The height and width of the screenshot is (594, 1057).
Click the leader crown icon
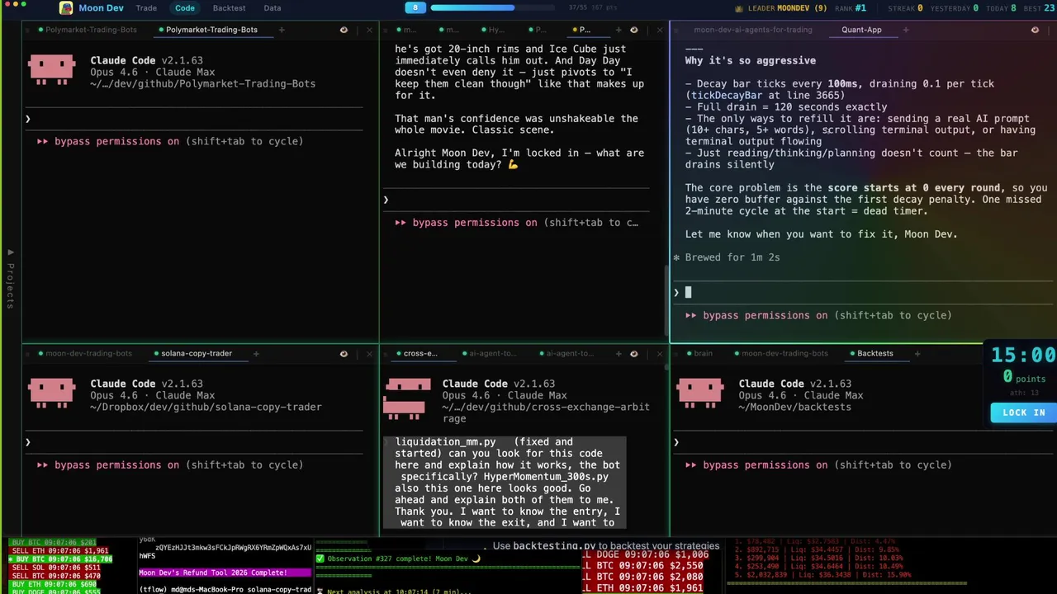tap(738, 8)
